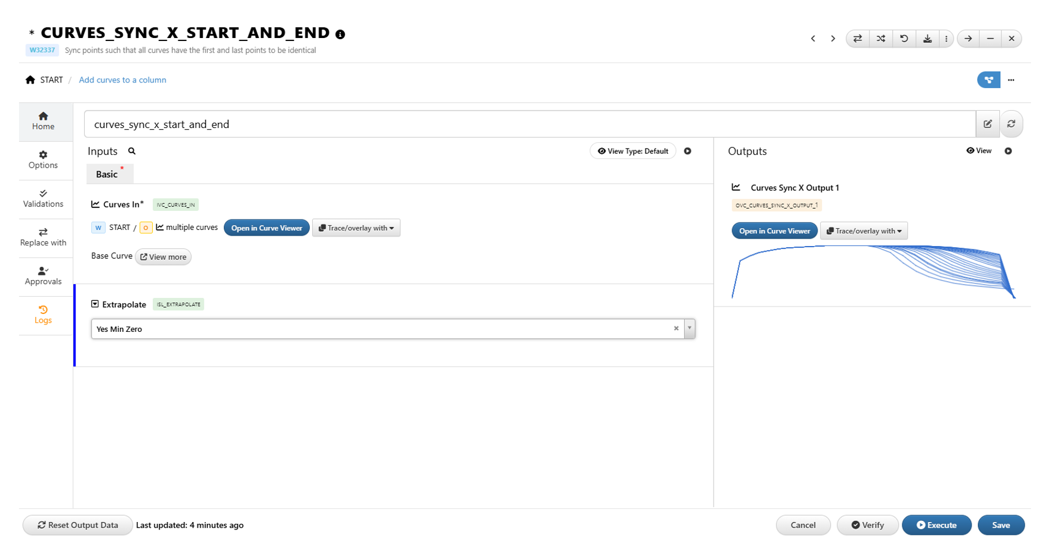Click the info icon beside the title
The height and width of the screenshot is (537, 1050).
[x=340, y=34]
